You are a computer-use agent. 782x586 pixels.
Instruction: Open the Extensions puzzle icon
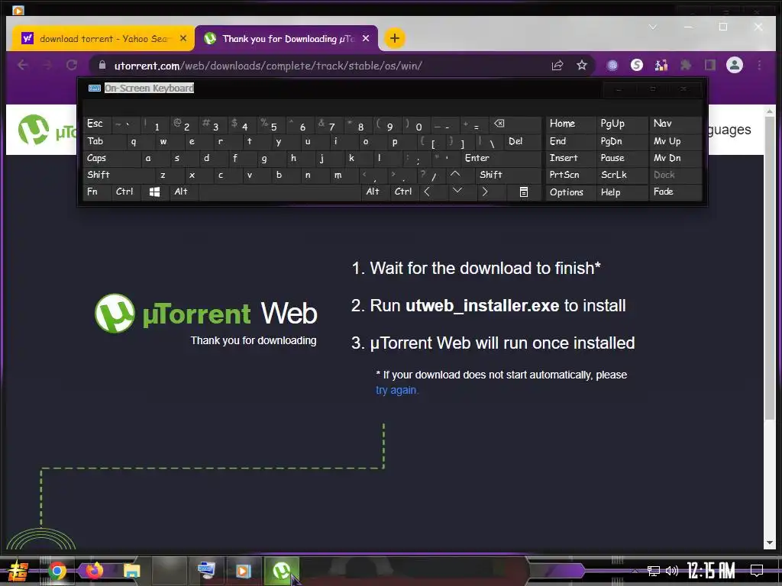click(x=686, y=66)
